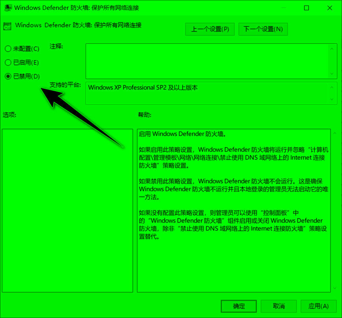Image resolution: width=342 pixels, height=318 pixels.
Task: Click the firewall icon in the title bar
Action: (8, 7)
